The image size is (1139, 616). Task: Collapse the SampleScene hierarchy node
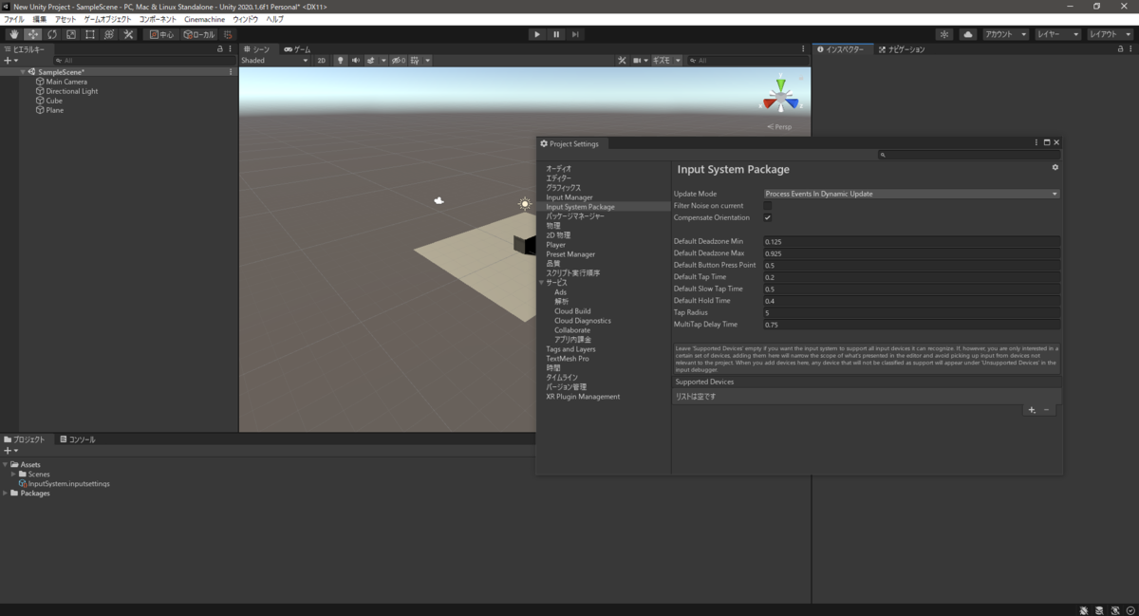click(23, 72)
